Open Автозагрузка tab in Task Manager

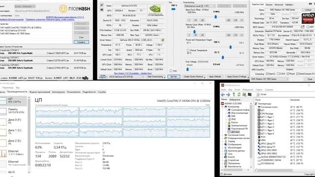click(58, 92)
